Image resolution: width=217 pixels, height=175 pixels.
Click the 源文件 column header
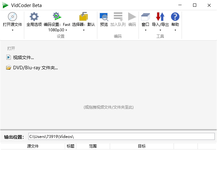point(33,146)
